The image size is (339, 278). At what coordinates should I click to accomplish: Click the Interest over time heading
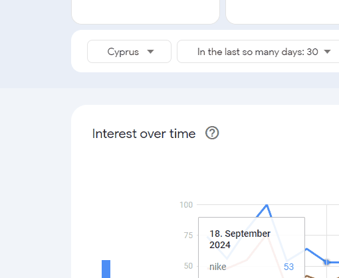click(x=144, y=133)
